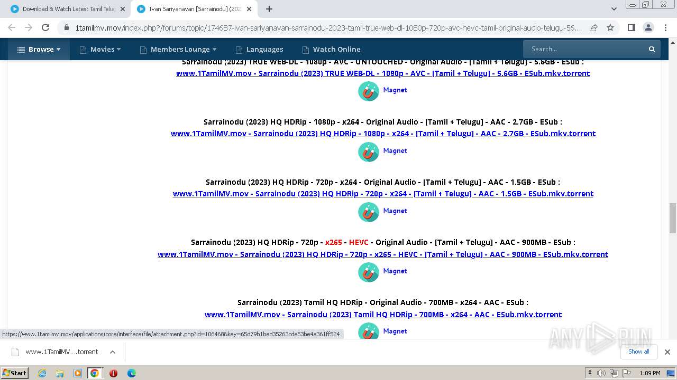This screenshot has width=677, height=380.
Task: Close the Ivan Sariyanavan tab
Action: click(x=249, y=9)
